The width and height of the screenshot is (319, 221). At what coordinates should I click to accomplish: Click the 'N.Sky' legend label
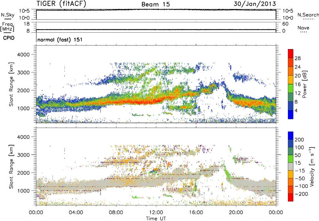[x=8, y=15]
